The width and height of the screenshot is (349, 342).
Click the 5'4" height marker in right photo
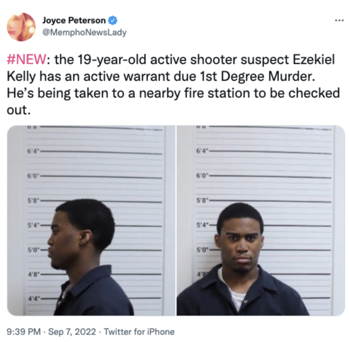tap(202, 225)
